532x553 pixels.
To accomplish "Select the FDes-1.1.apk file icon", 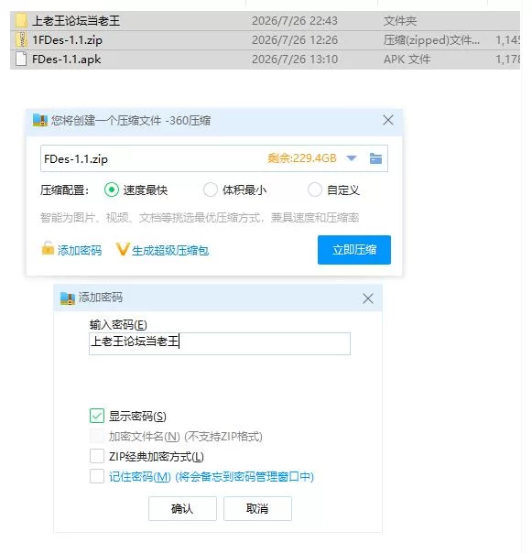I will 21,59.
